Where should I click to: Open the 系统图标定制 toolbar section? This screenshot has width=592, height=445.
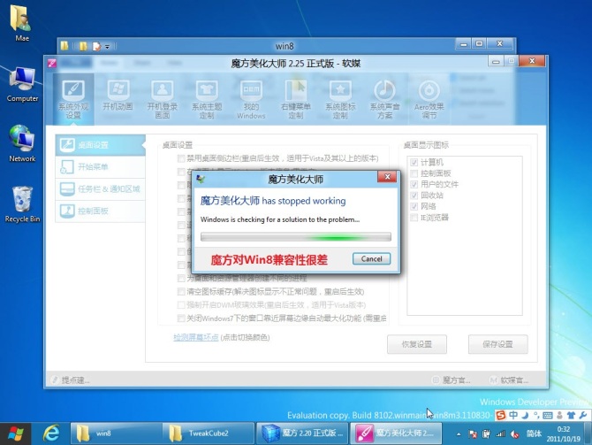point(340,99)
